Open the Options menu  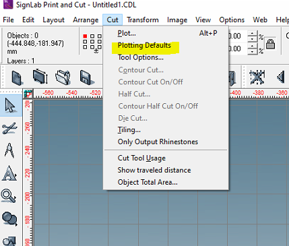click(x=232, y=20)
